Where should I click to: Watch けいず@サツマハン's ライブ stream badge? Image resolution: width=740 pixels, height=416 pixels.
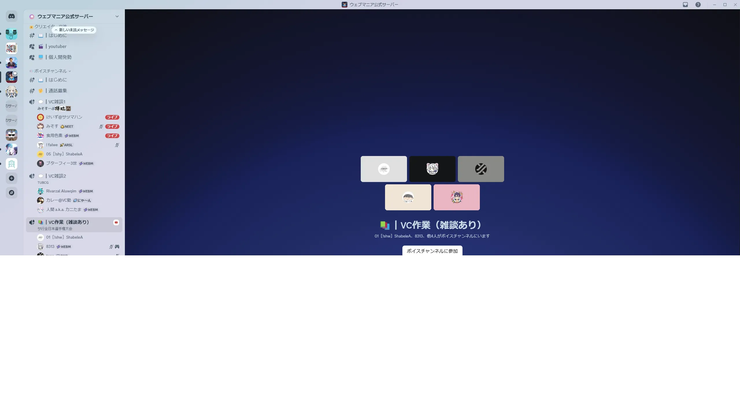pos(112,117)
